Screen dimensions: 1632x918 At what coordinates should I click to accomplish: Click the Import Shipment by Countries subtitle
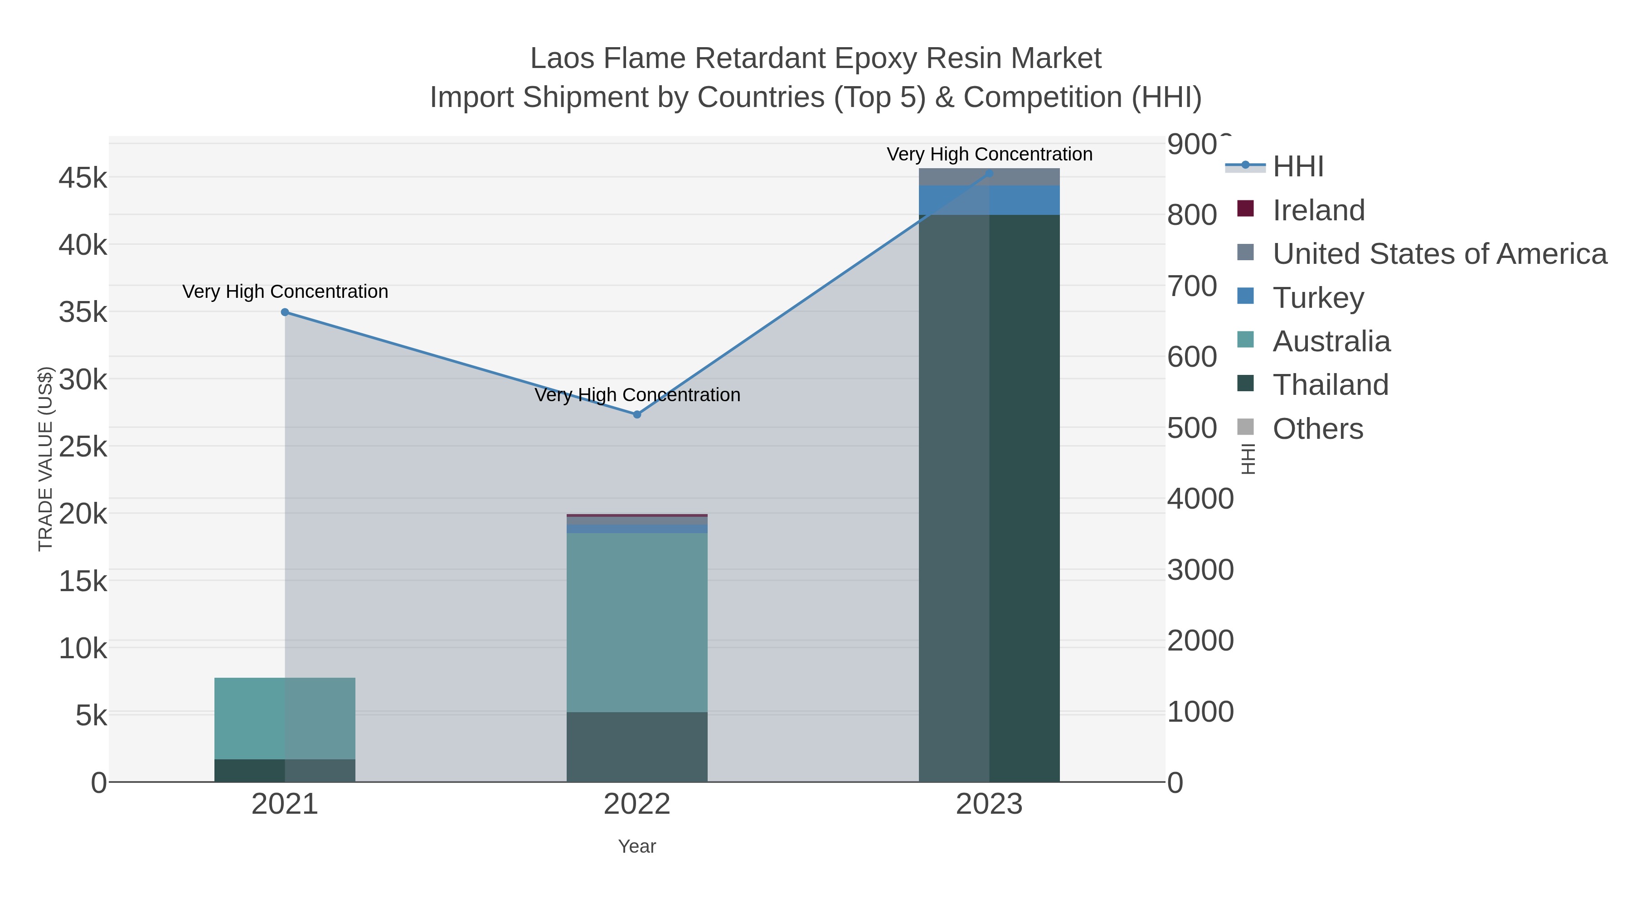coord(816,97)
